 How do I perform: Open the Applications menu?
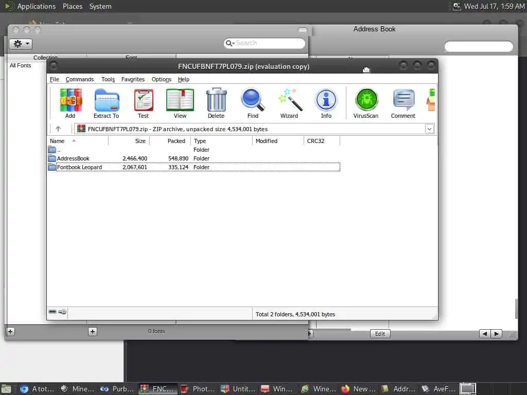pos(37,6)
